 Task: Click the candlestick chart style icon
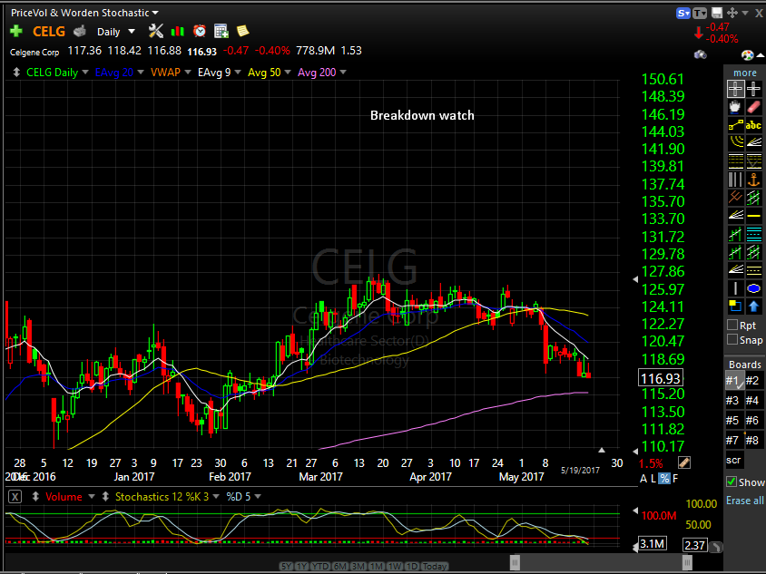point(177,32)
